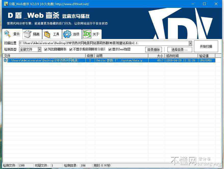
Task: Open the 隔离 tab label
Action: [x=36, y=34]
